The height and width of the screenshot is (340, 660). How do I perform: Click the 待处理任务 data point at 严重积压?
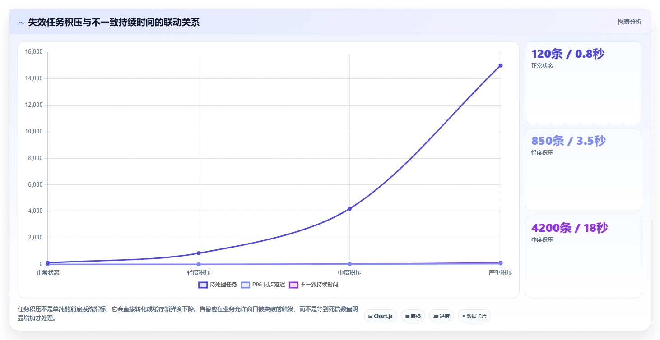(x=501, y=65)
